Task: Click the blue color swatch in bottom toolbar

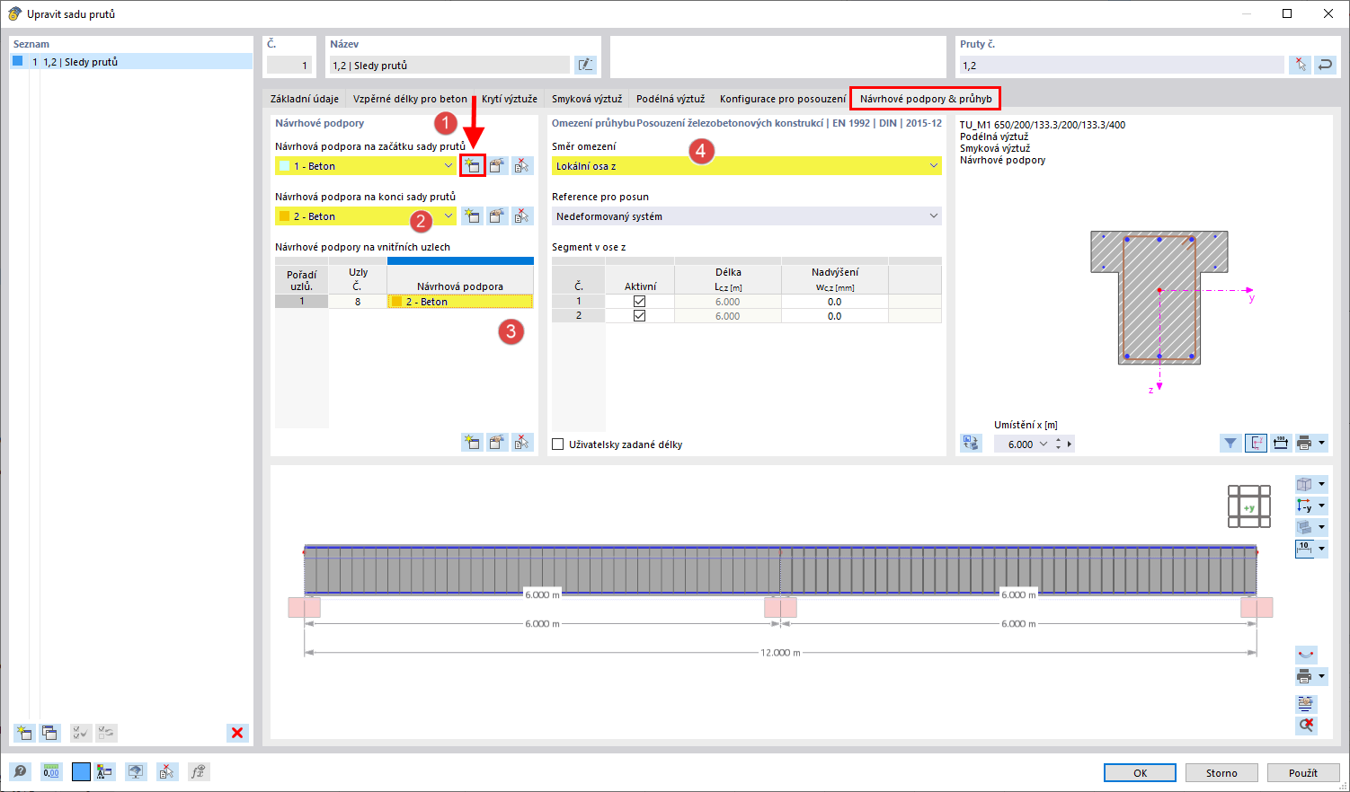Action: coord(81,771)
